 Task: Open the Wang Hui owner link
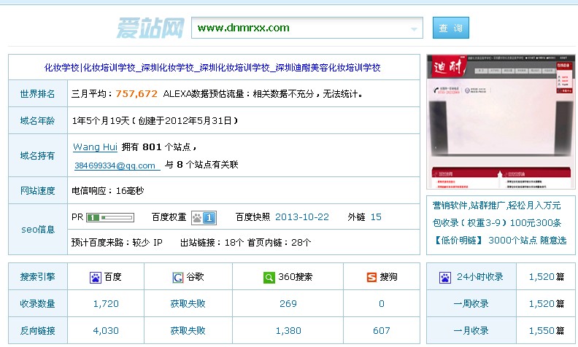95,147
